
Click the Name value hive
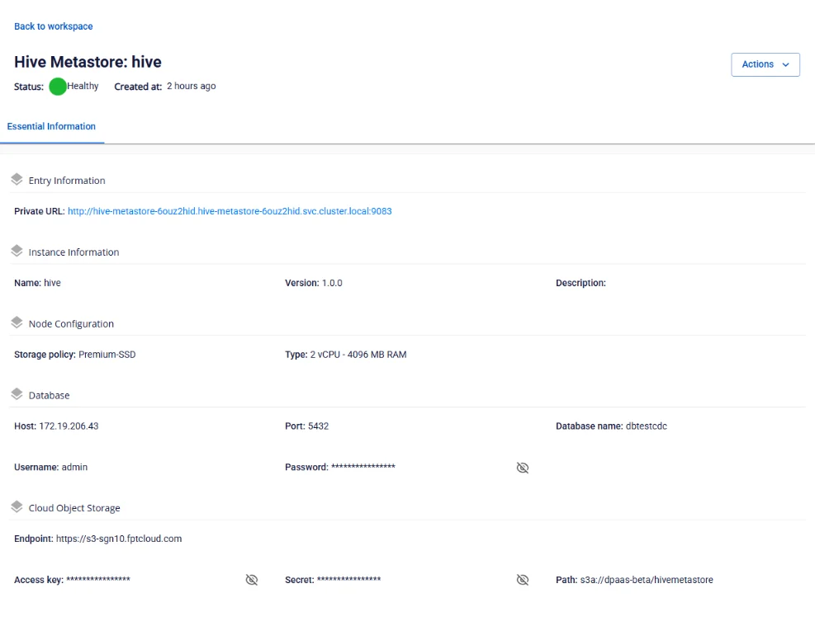[52, 283]
